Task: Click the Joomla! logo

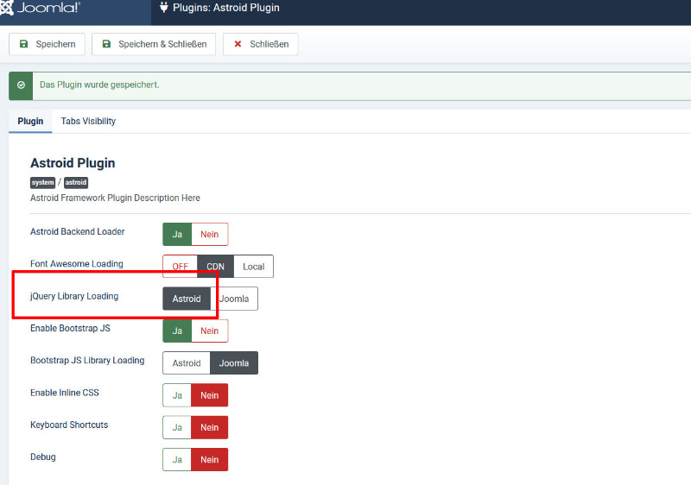Action: 40,8
